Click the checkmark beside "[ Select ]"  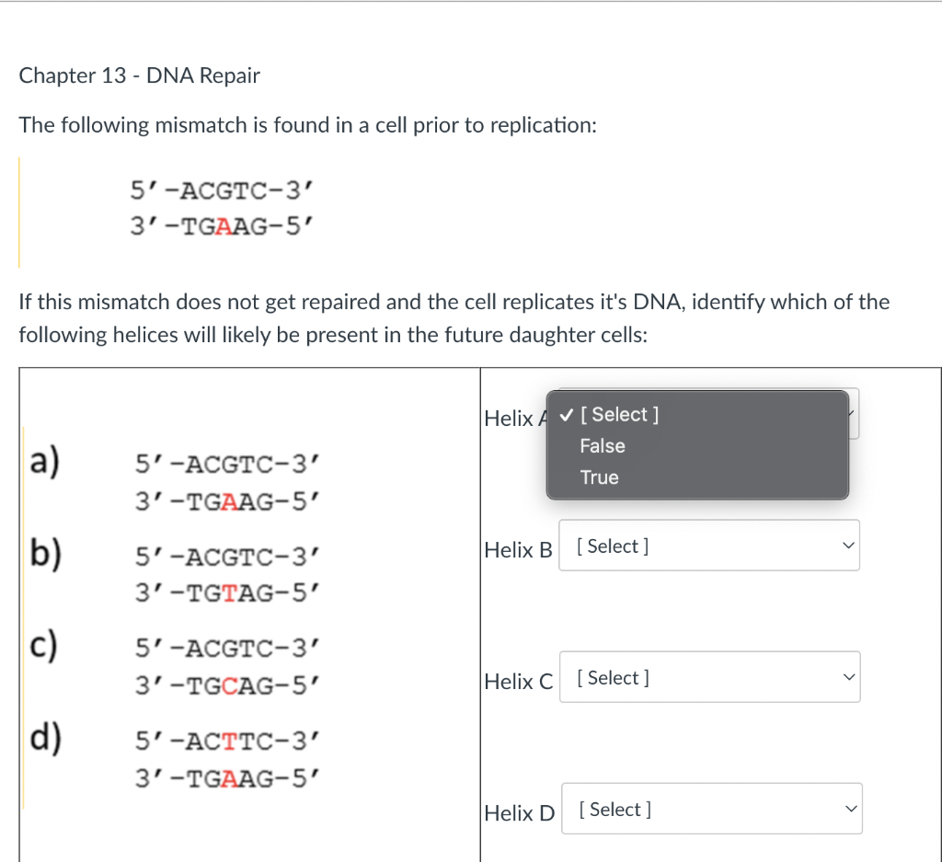click(567, 414)
